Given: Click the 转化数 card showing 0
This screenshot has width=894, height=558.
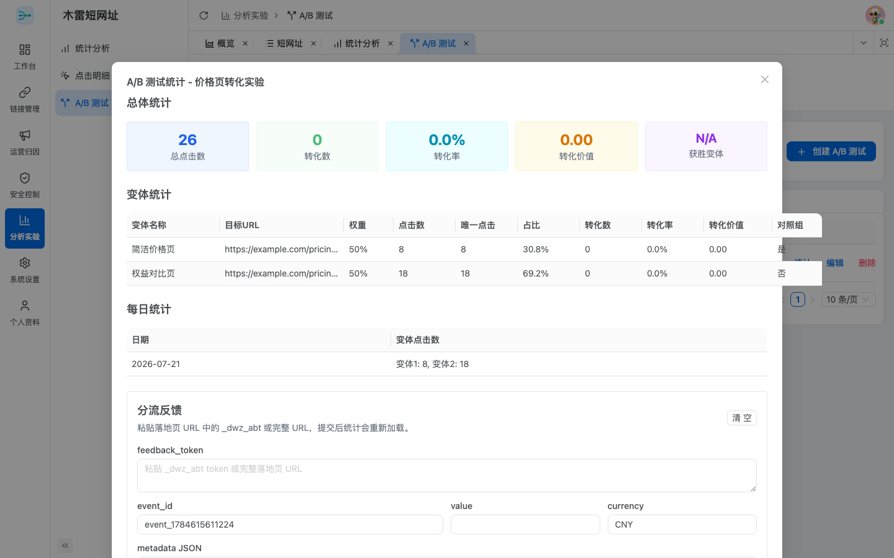Looking at the screenshot, I should pos(317,146).
